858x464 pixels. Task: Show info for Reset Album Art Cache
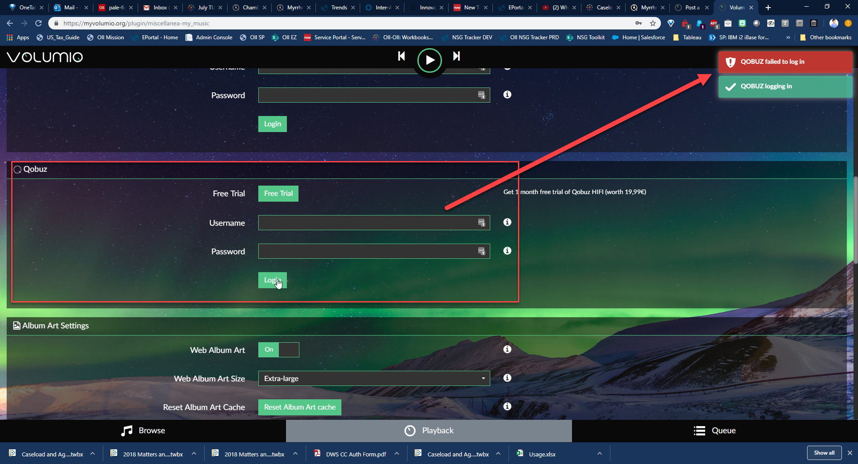[507, 406]
